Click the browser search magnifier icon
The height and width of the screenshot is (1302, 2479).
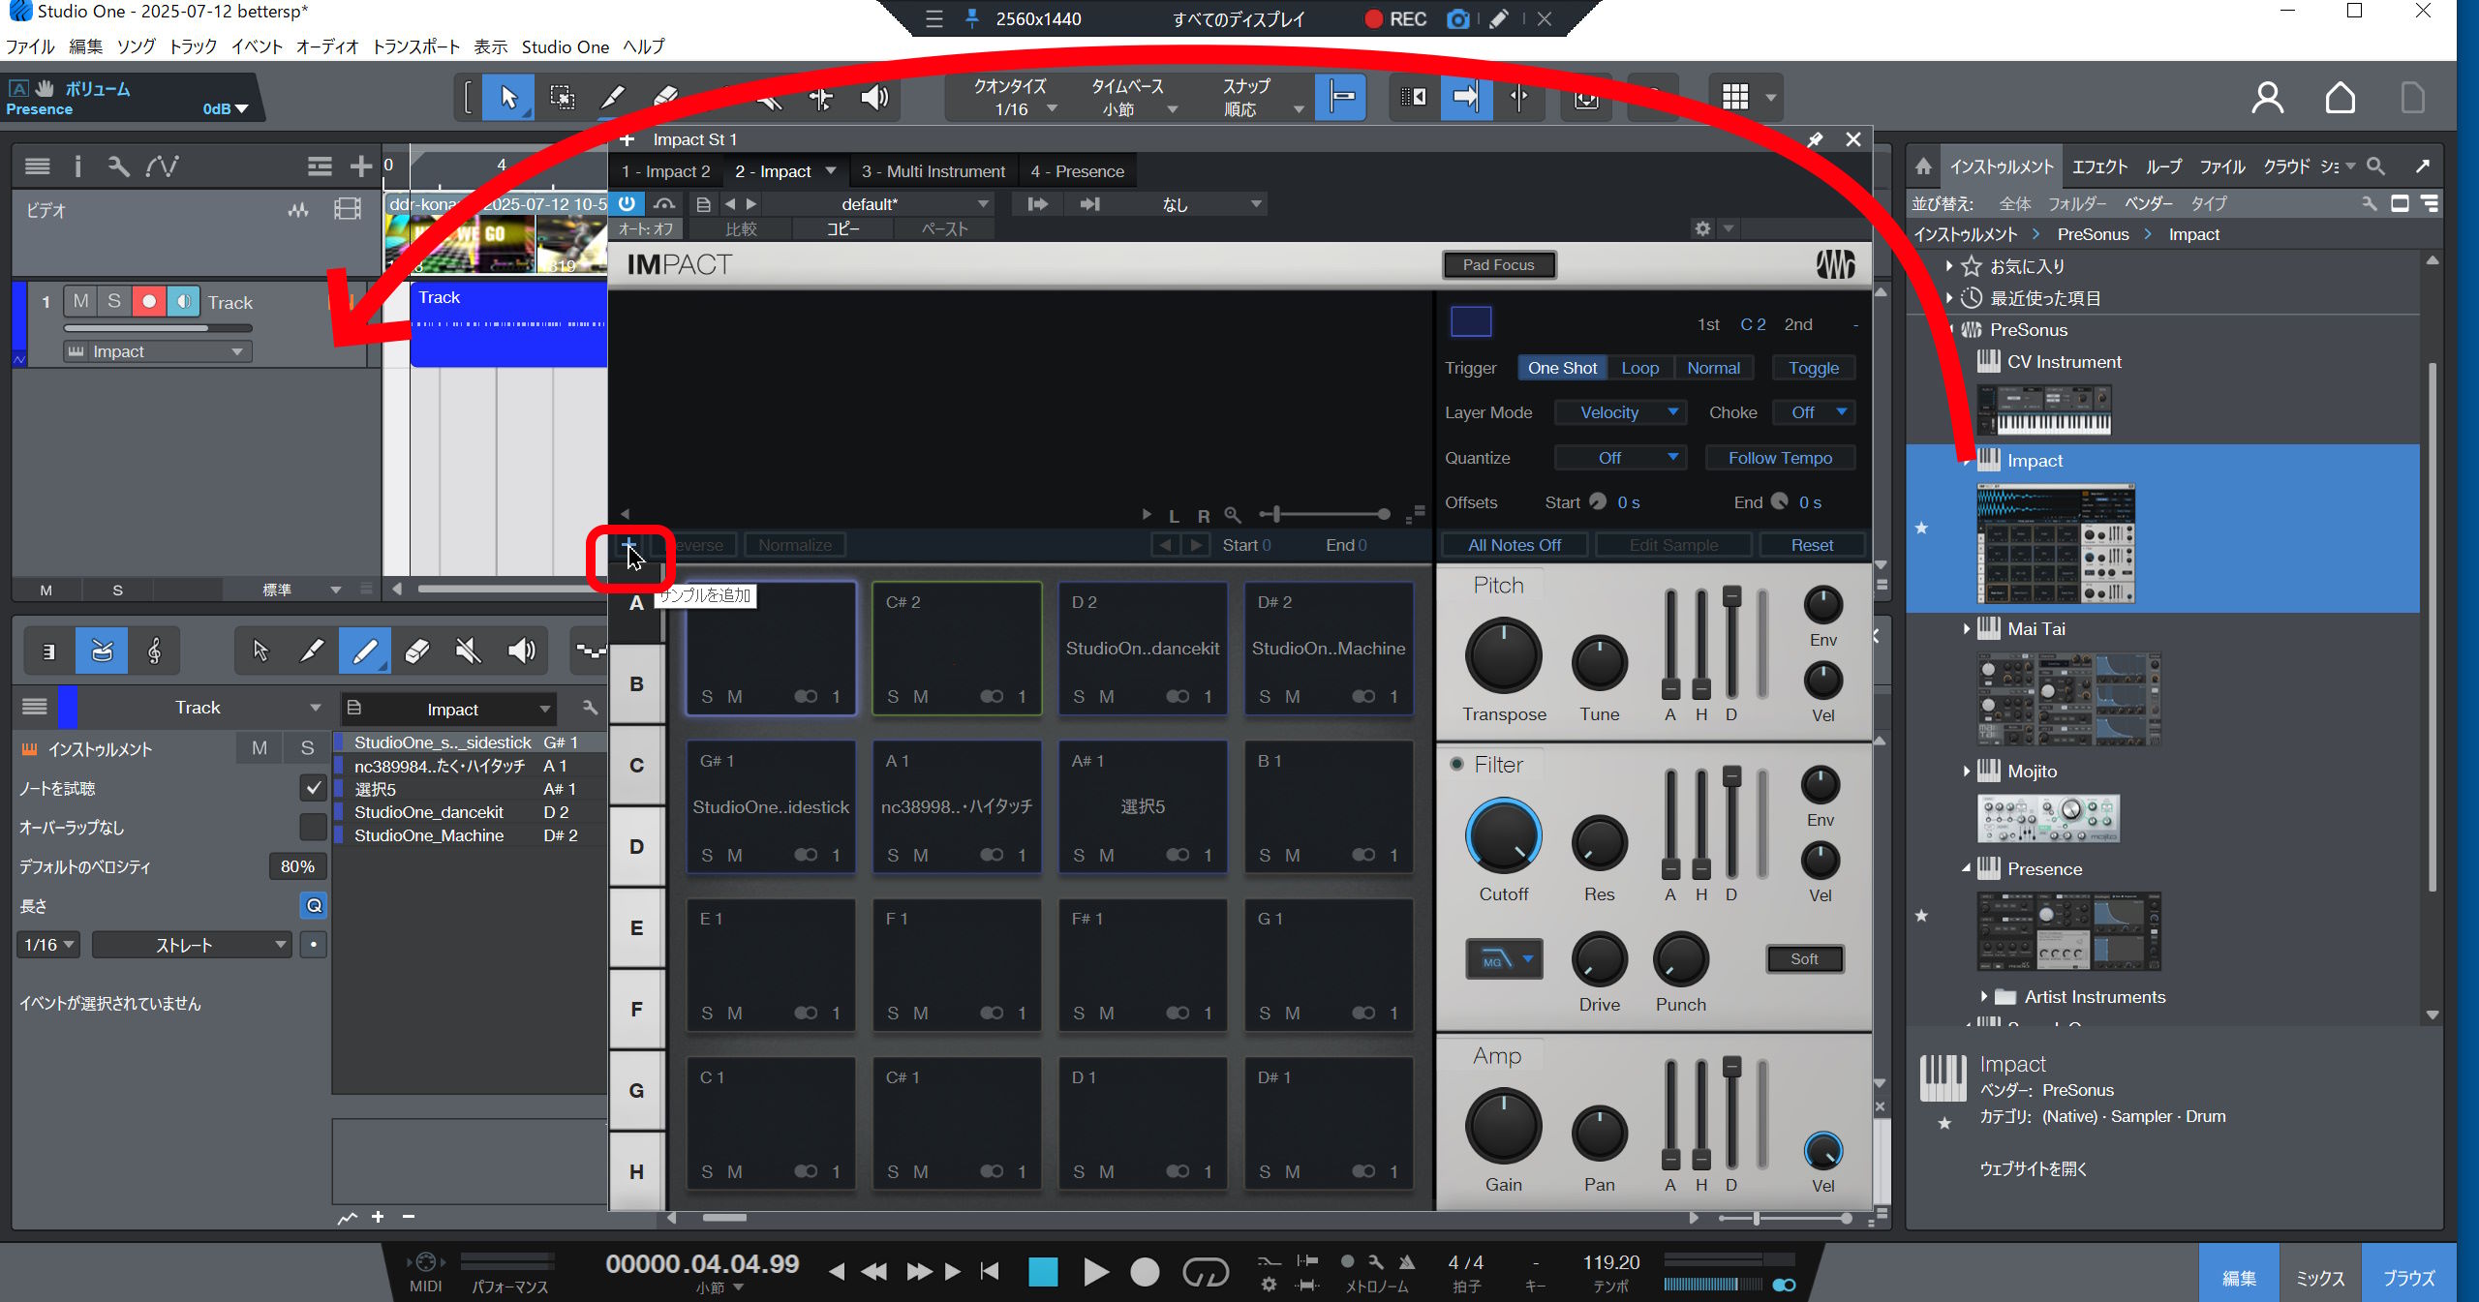click(2375, 167)
